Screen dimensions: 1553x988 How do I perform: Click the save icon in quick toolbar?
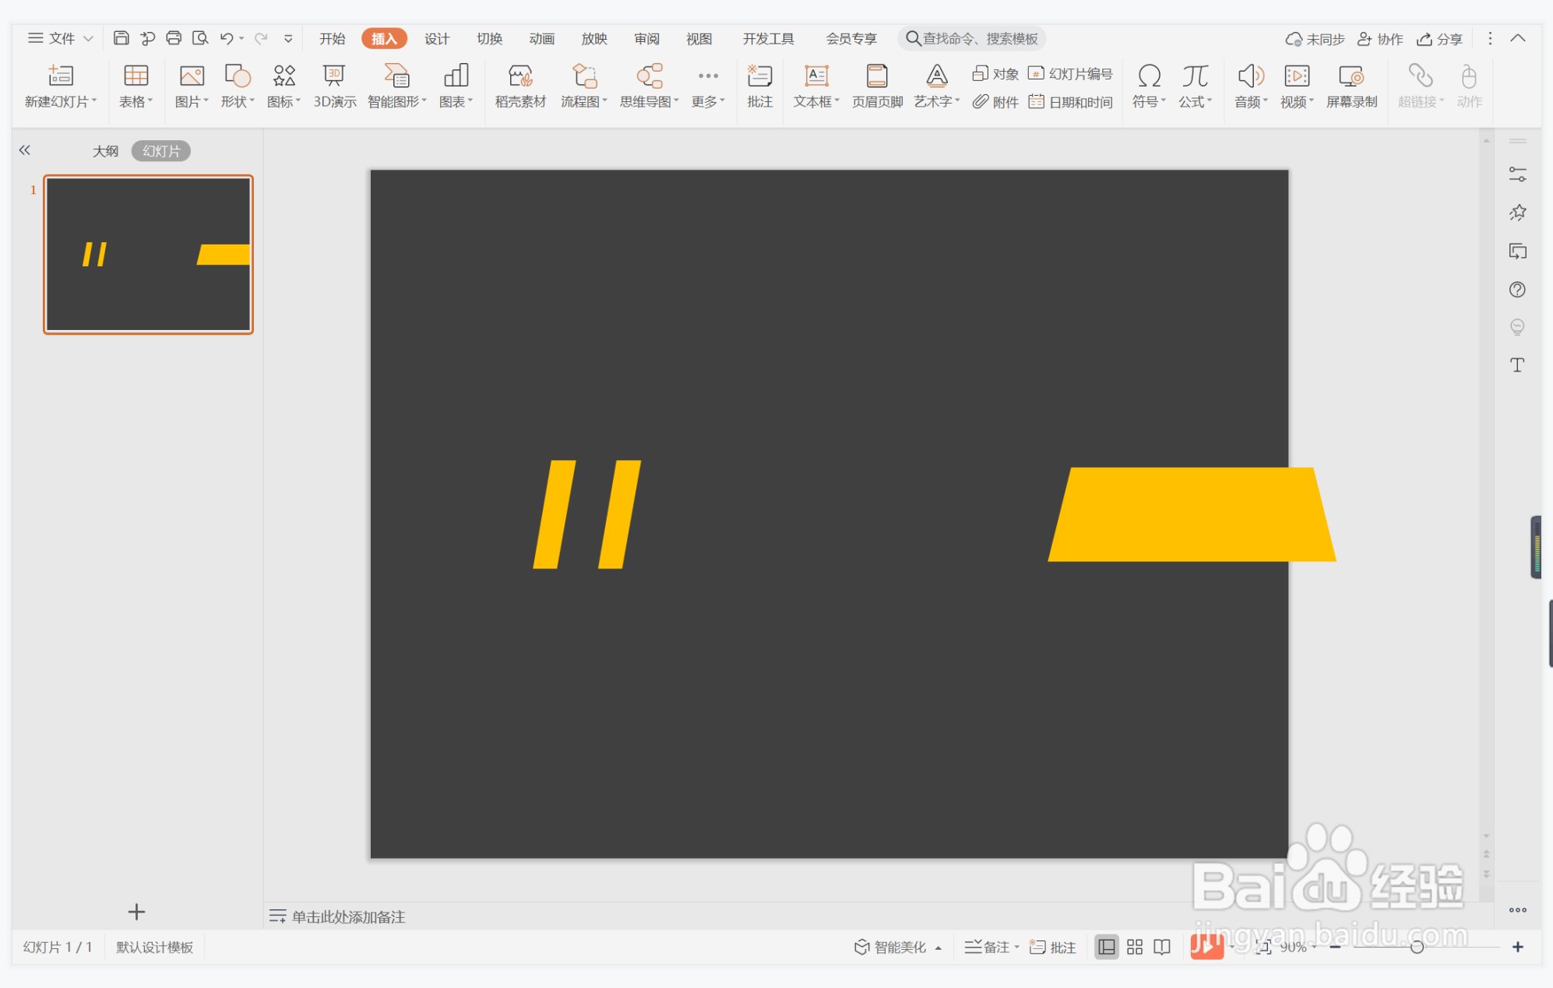(121, 38)
